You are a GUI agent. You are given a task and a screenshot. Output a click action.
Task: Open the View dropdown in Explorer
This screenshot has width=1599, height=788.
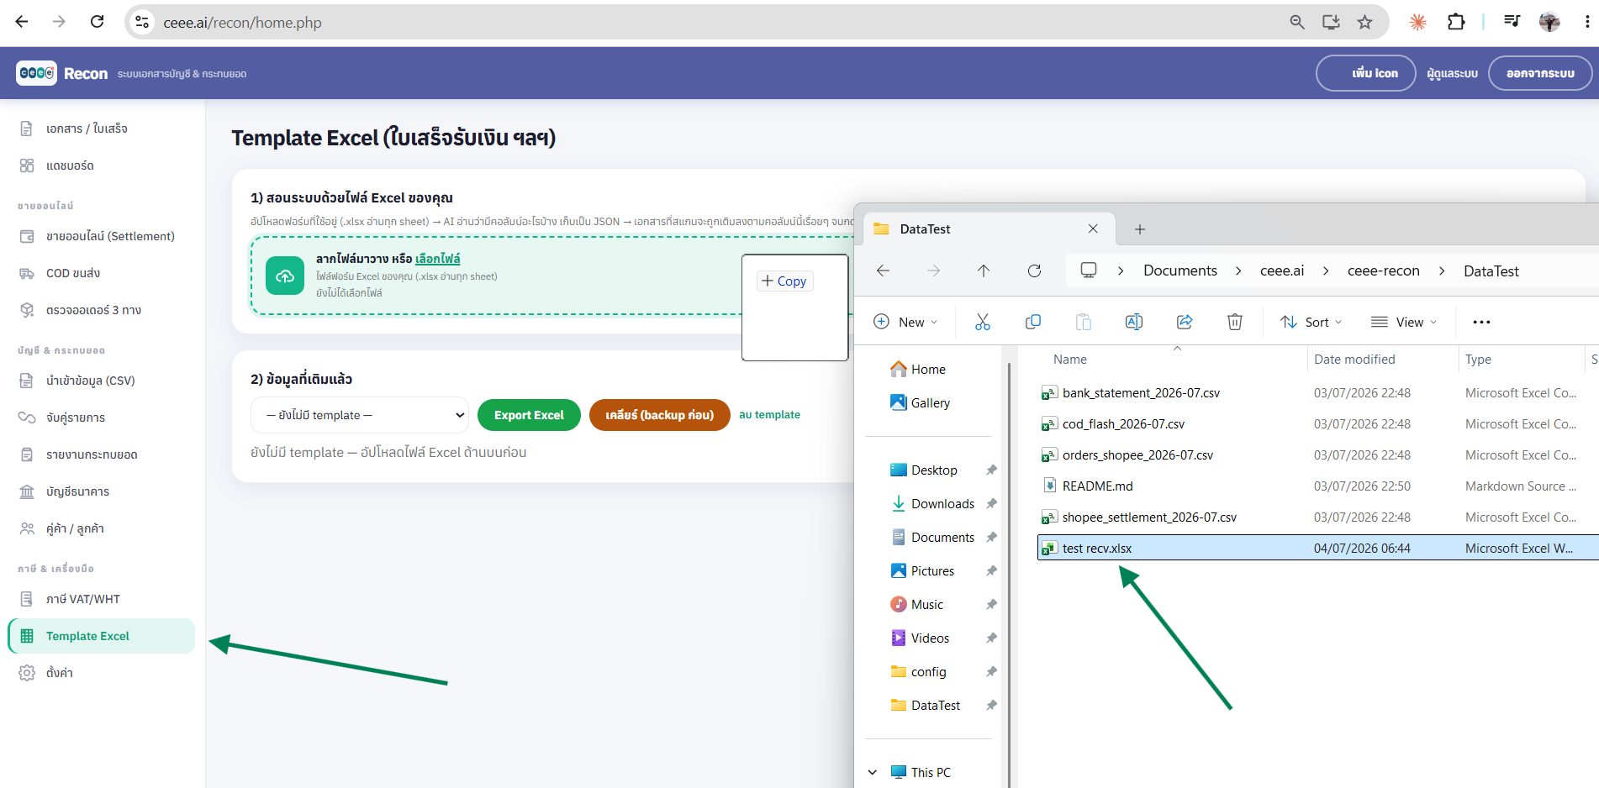tap(1404, 322)
